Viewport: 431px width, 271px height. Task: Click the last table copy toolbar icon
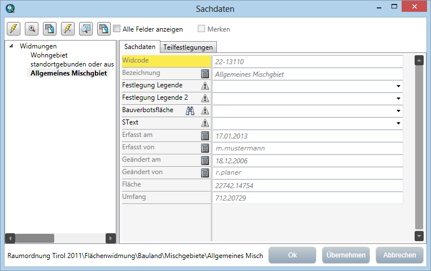tap(104, 29)
